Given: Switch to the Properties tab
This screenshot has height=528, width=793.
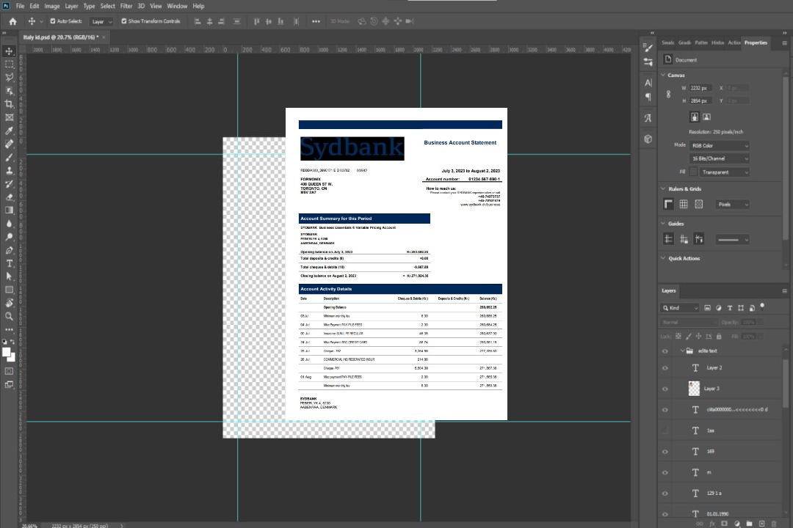Looking at the screenshot, I should coord(756,43).
